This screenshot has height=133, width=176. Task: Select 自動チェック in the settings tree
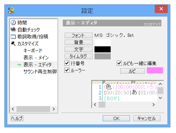pos(29,30)
